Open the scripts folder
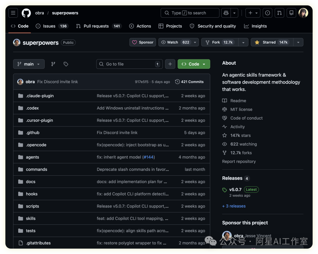The width and height of the screenshot is (318, 254). click(x=32, y=206)
